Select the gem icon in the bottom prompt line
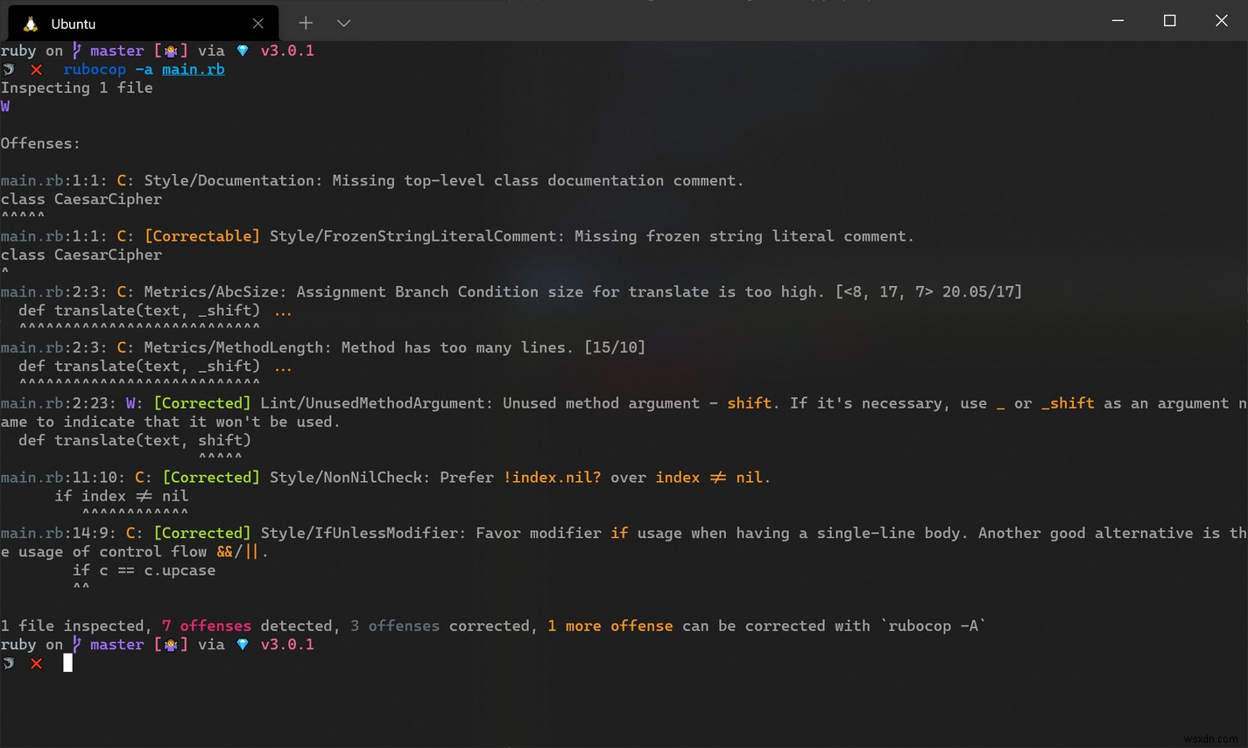The width and height of the screenshot is (1248, 748). click(243, 644)
